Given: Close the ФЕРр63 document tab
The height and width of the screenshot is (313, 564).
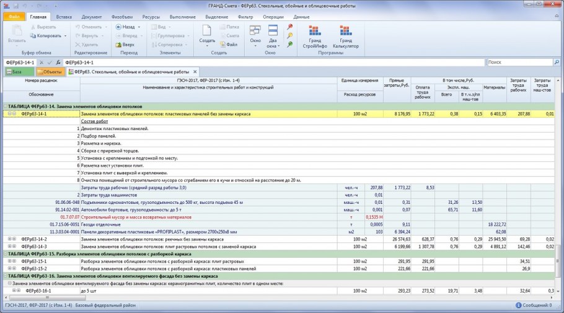Looking at the screenshot, I should [195, 72].
